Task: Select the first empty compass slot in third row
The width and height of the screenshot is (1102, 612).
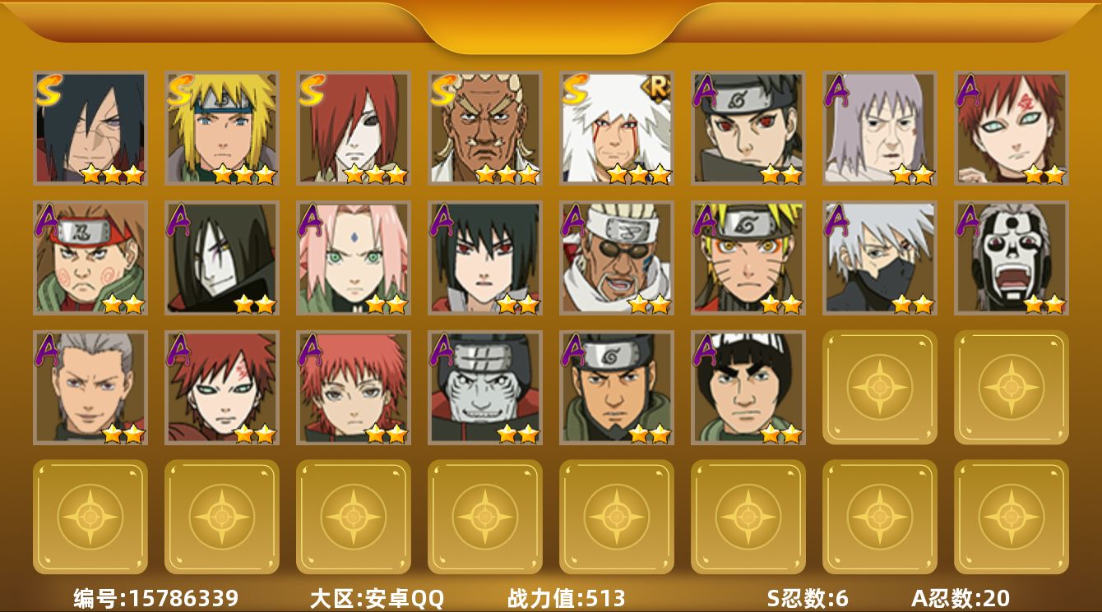Action: (x=880, y=387)
